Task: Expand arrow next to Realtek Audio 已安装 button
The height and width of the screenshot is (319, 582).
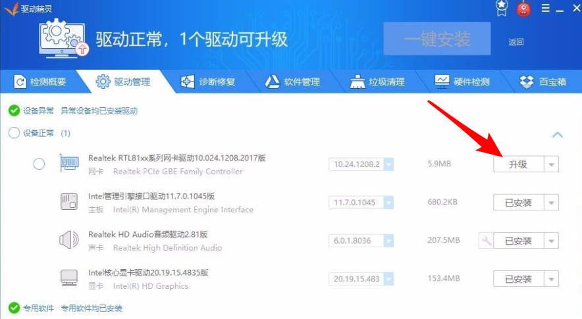Action: [551, 241]
